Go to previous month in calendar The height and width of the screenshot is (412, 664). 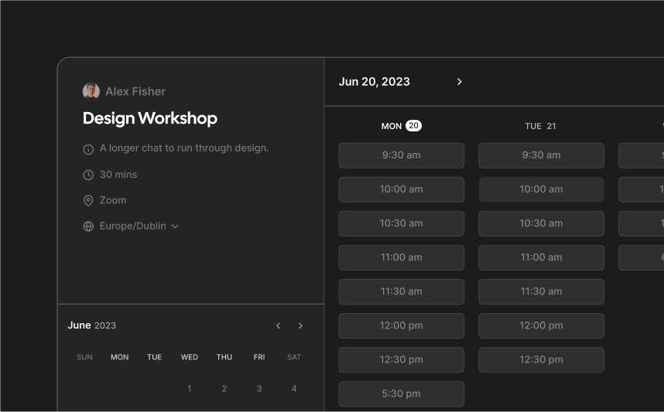[279, 326]
